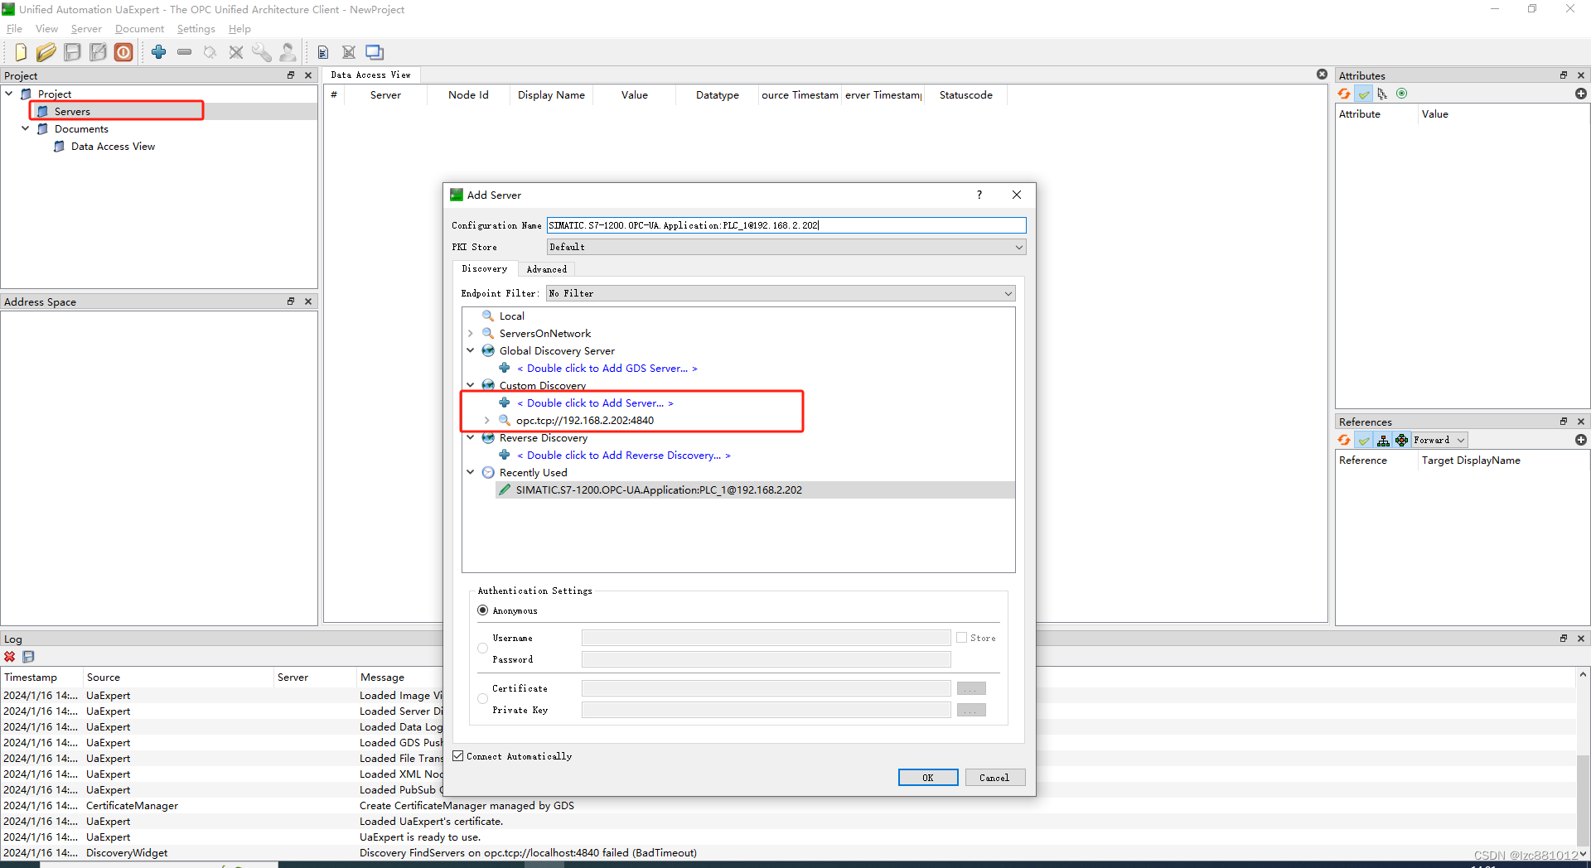Open the File menu
1591x868 pixels.
[14, 29]
